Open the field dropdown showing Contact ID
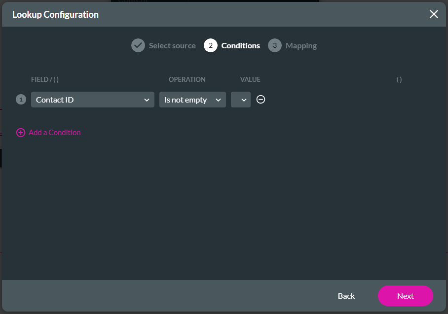Image resolution: width=448 pixels, height=314 pixels. point(92,99)
